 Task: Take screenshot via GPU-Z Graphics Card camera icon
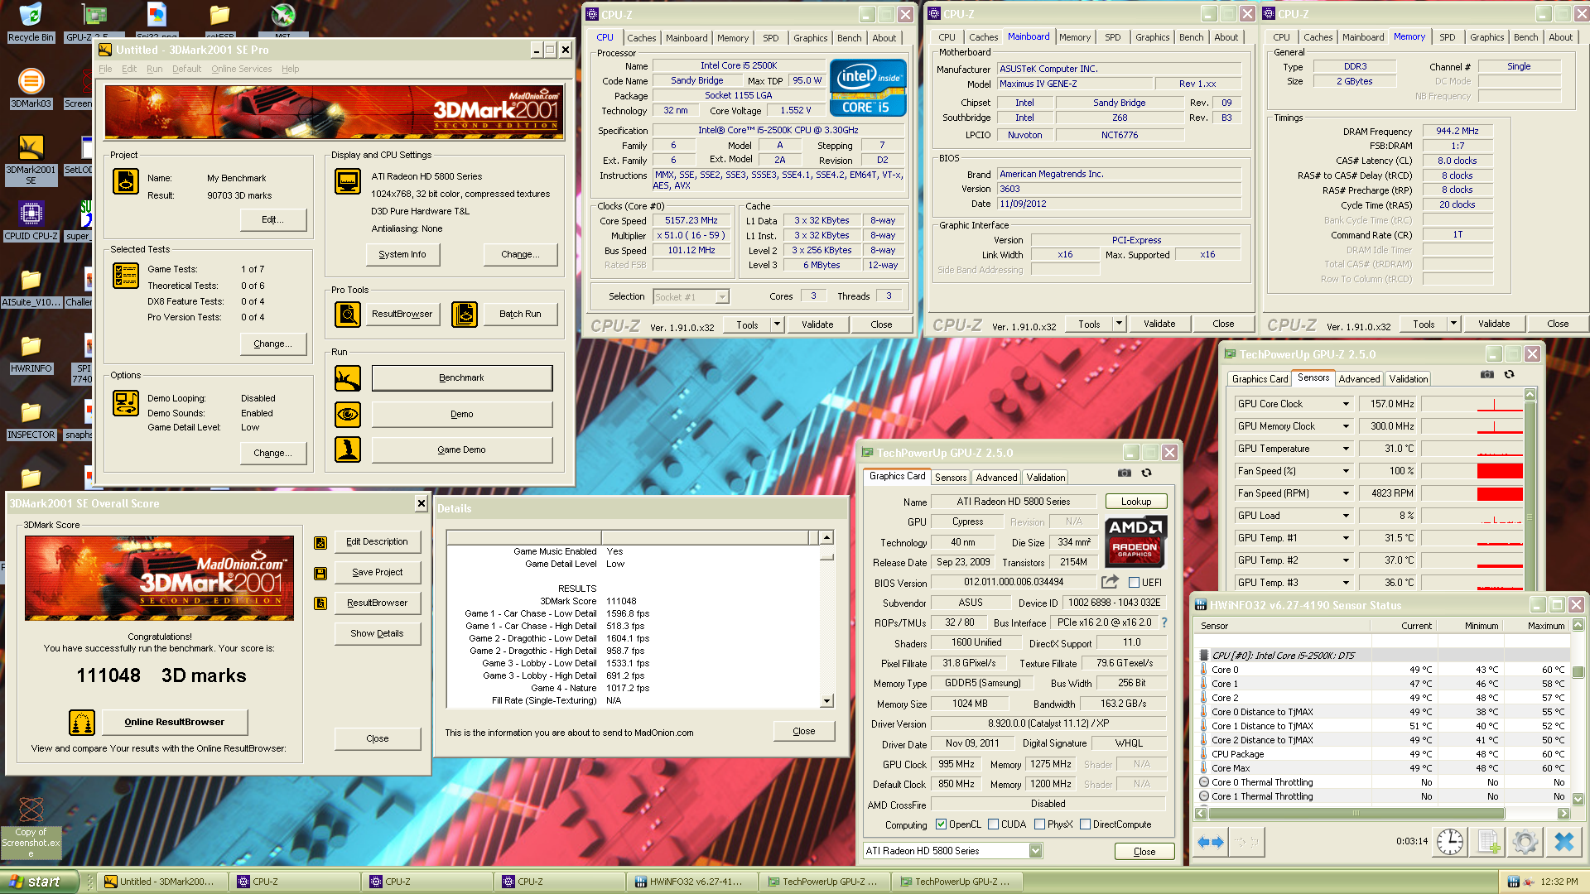[x=1124, y=473]
